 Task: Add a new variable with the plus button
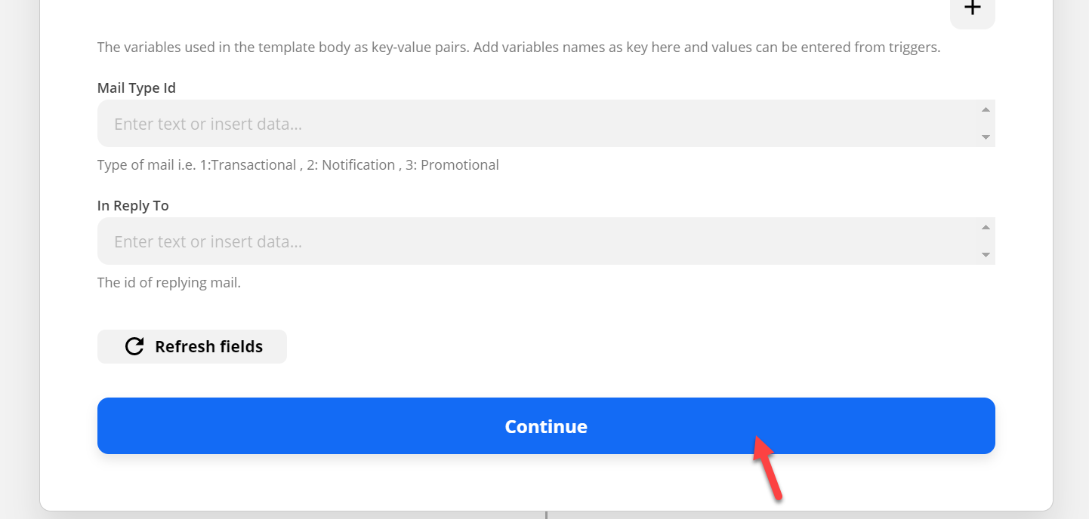972,11
